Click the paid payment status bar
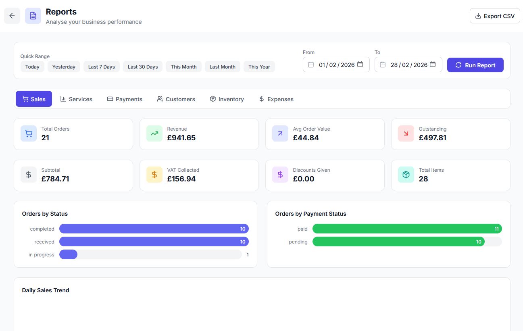Image resolution: width=523 pixels, height=331 pixels. (407, 229)
